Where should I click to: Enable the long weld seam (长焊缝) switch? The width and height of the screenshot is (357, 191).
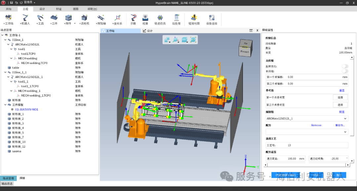[345, 71]
